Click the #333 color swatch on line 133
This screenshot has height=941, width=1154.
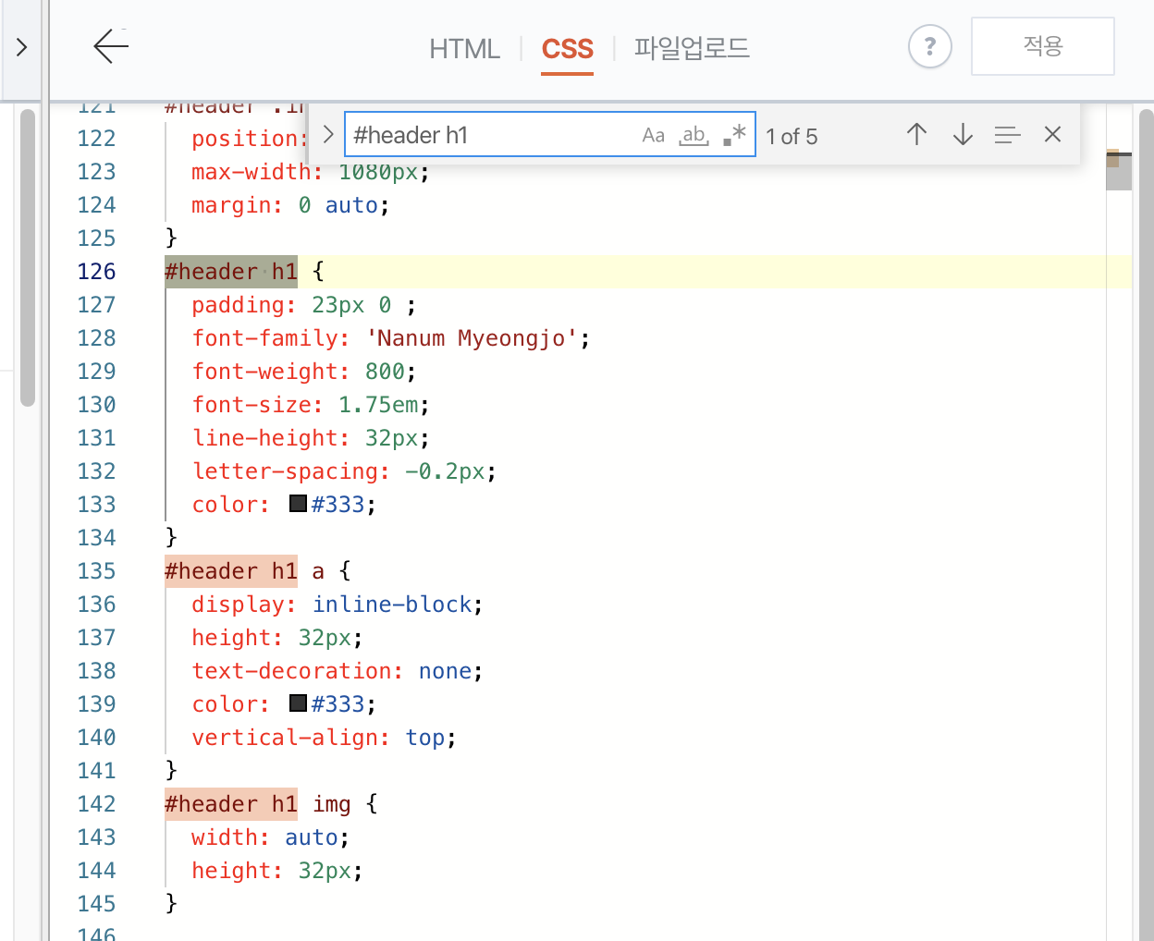click(x=297, y=503)
